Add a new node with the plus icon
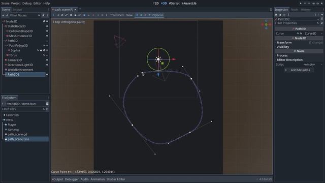The width and height of the screenshot is (325, 183). click(3, 15)
